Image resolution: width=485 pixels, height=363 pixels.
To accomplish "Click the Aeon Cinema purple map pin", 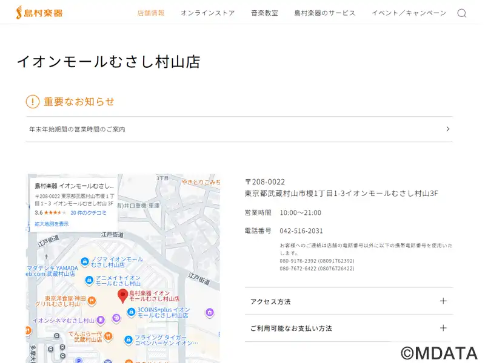I will tap(100, 319).
